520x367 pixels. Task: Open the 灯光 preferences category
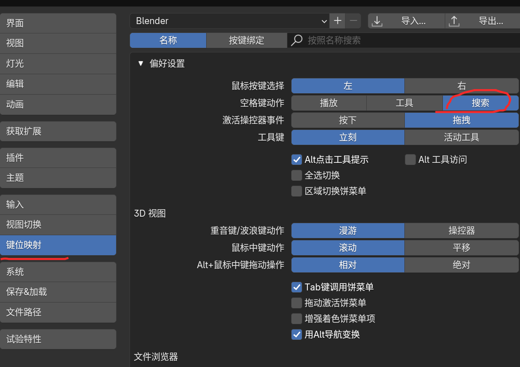pyautogui.click(x=58, y=64)
